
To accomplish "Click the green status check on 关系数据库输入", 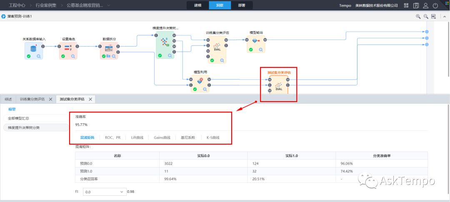I will point(29,56).
